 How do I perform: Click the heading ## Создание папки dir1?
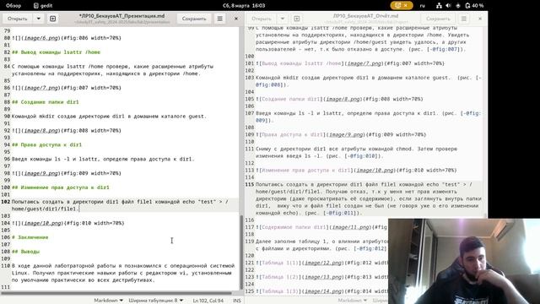(45, 102)
